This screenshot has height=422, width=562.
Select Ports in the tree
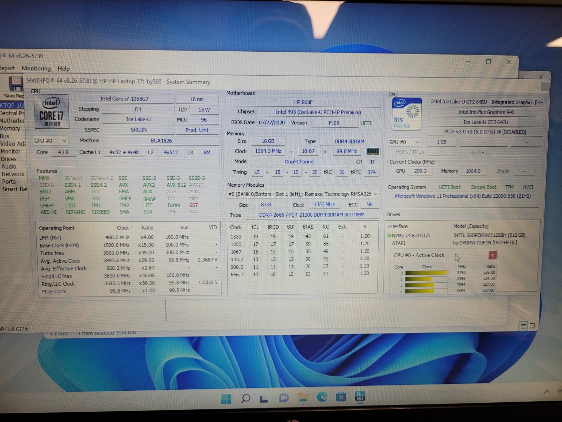pyautogui.click(x=9, y=182)
